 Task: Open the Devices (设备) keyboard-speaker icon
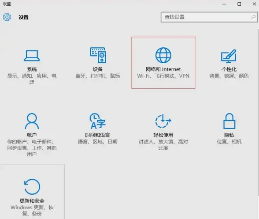click(x=98, y=55)
